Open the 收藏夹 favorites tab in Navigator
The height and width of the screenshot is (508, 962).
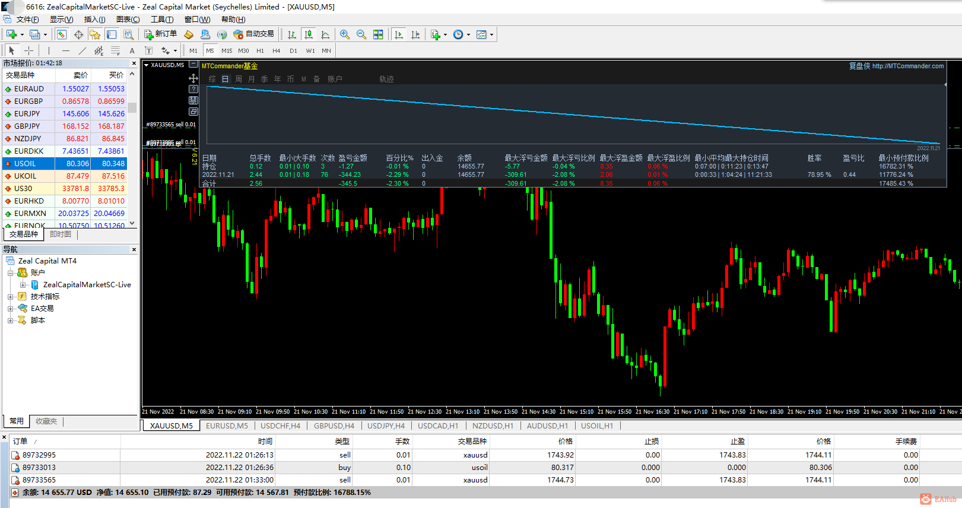pyautogui.click(x=46, y=421)
